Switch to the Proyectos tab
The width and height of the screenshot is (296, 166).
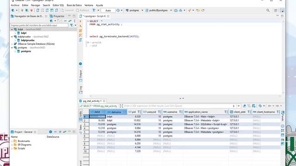click(57, 16)
